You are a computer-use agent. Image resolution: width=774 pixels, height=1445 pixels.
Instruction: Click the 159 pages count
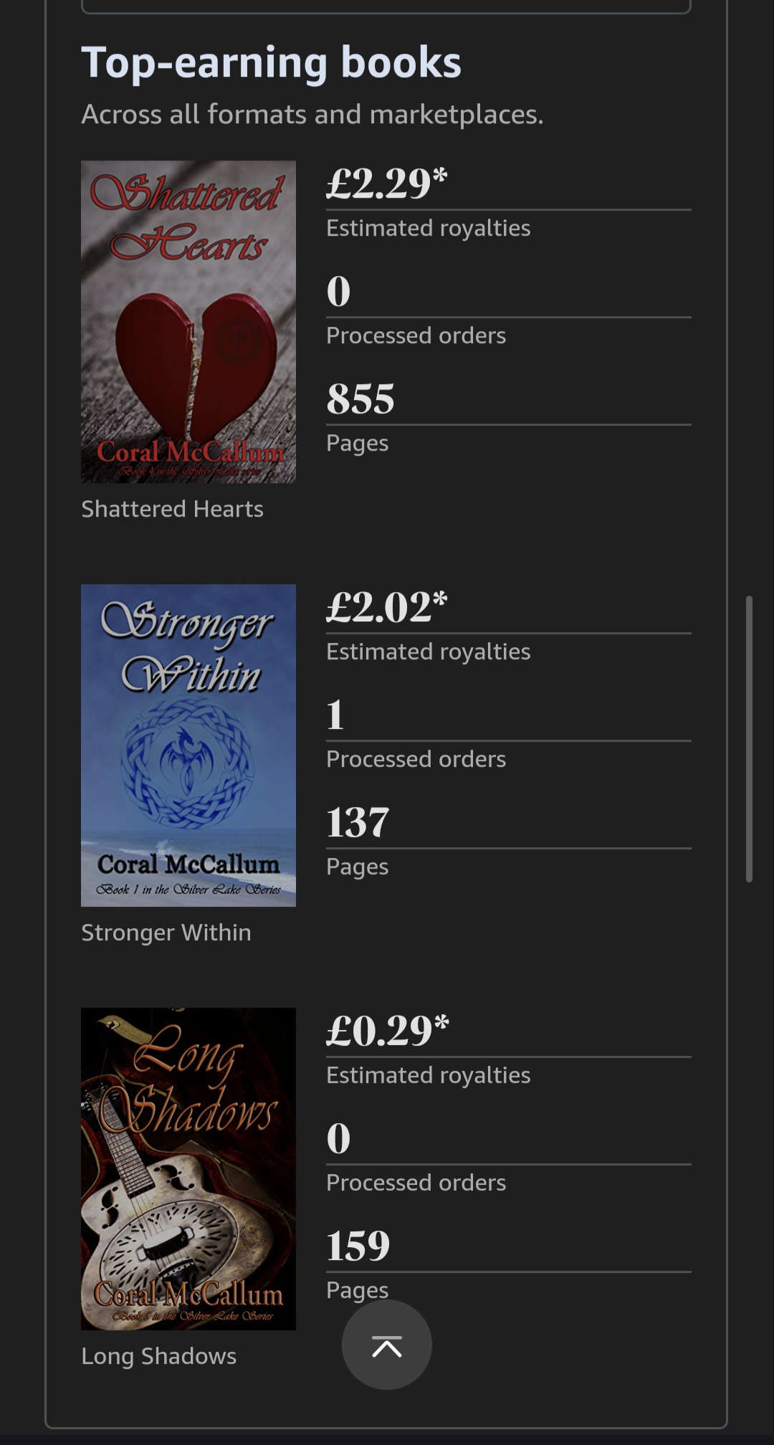tap(358, 1246)
